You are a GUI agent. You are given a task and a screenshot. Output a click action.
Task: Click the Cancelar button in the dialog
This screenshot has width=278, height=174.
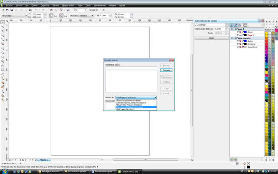pos(166,70)
